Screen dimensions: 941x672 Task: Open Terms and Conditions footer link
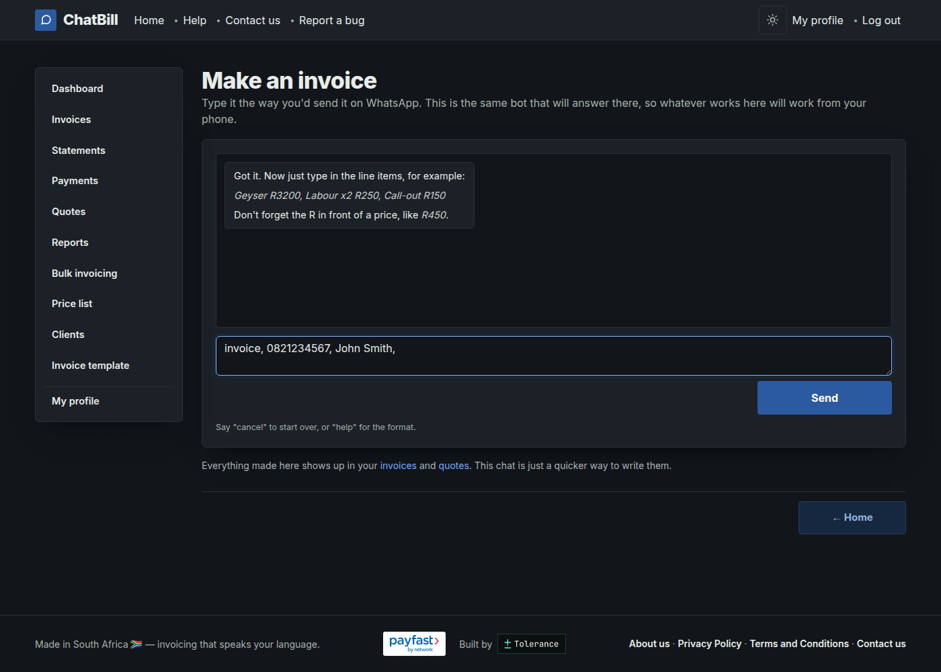(799, 644)
